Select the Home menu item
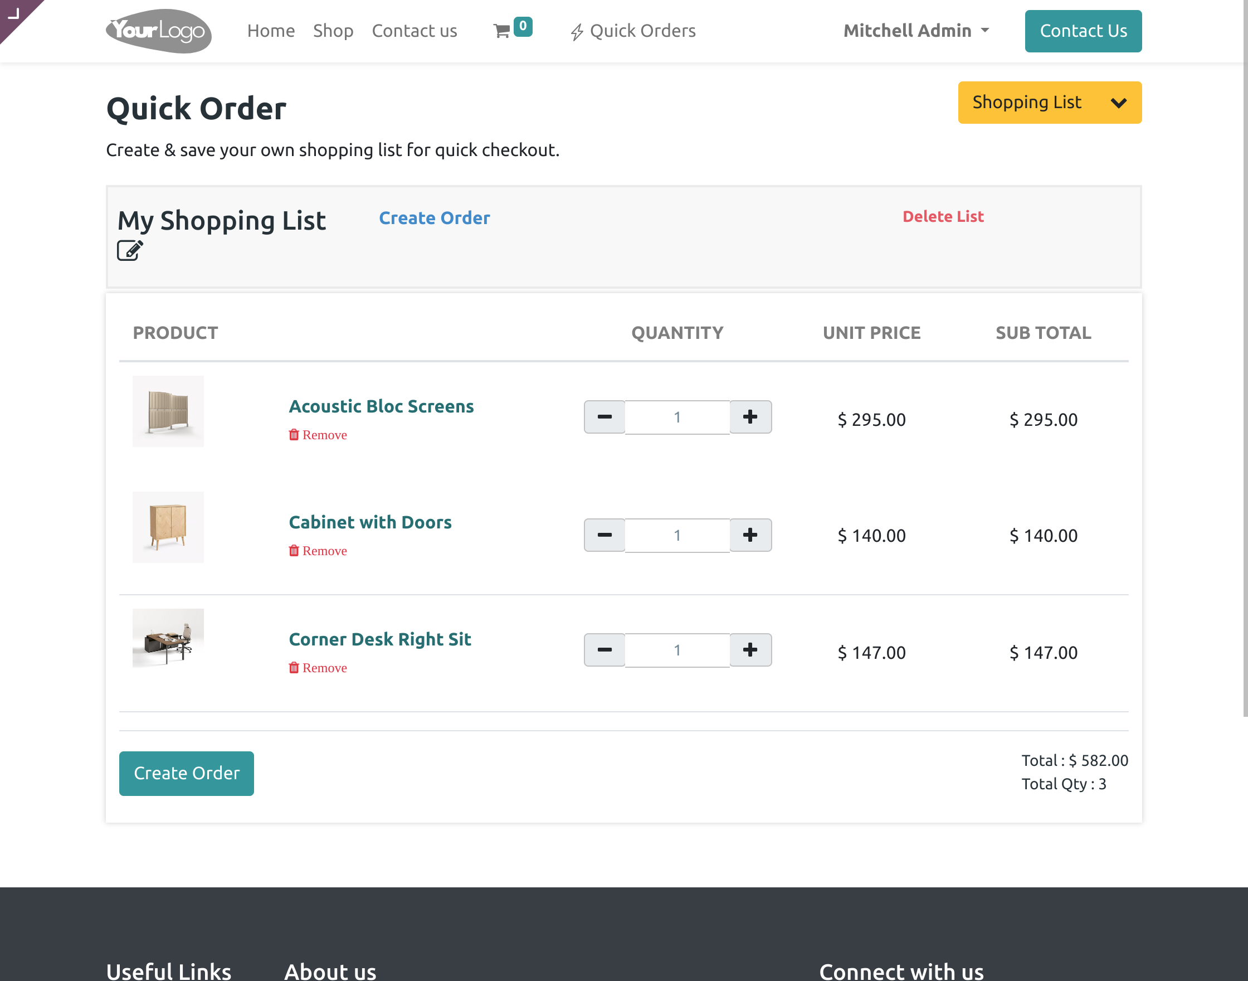The image size is (1248, 981). 270,32
